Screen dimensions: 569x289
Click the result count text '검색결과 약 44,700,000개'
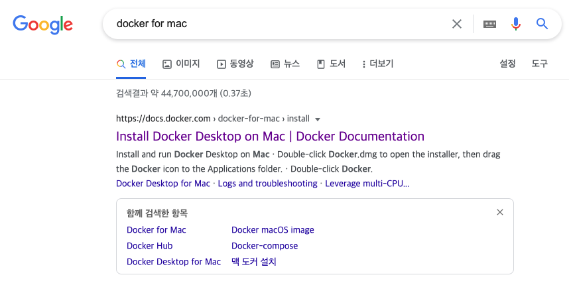pyautogui.click(x=166, y=93)
